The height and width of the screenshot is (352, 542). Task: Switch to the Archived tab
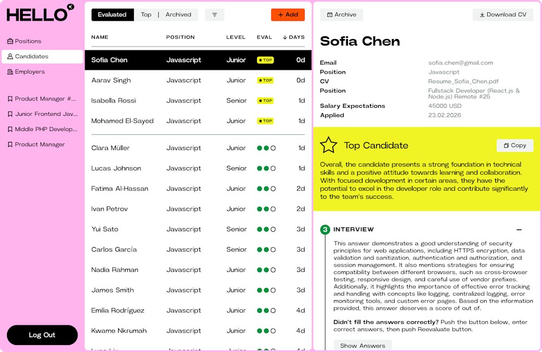(x=178, y=15)
